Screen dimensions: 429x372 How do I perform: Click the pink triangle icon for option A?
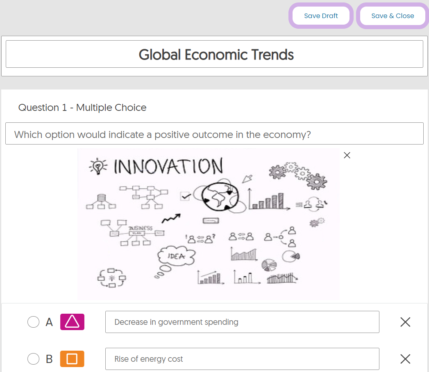tap(72, 322)
